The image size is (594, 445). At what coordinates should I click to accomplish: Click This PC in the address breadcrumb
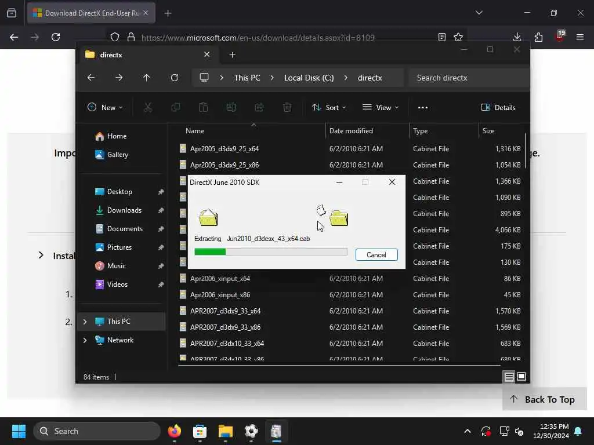(x=247, y=78)
